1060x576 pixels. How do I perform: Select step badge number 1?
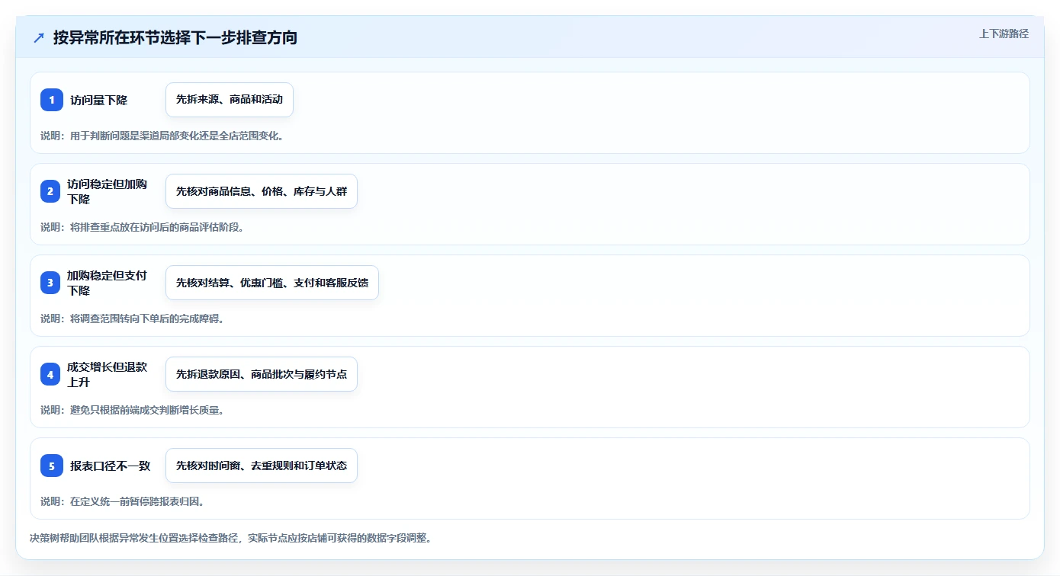[52, 100]
